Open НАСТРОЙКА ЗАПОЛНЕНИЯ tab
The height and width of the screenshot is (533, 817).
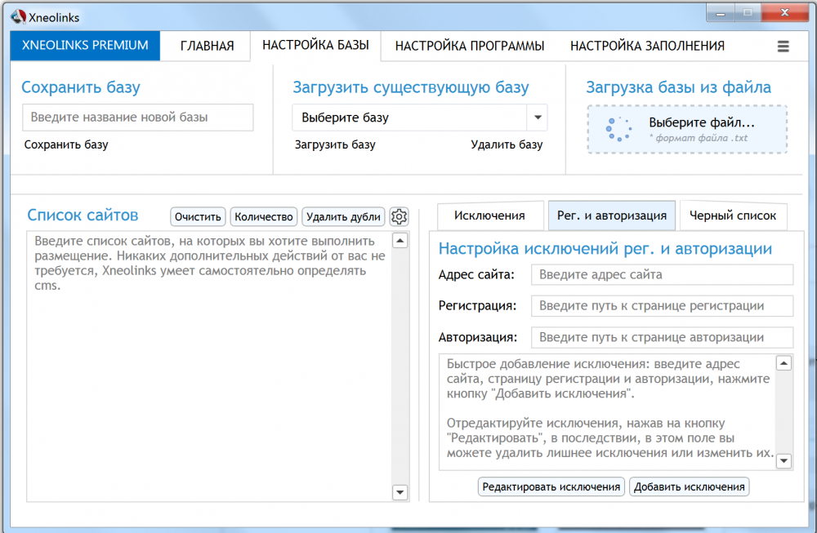coord(647,46)
